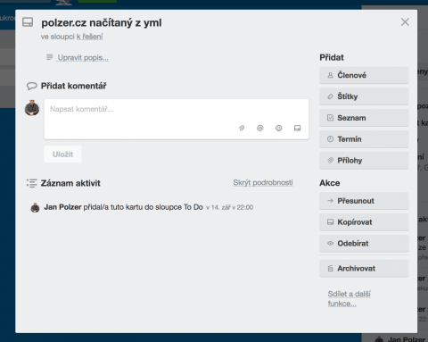Click the card icon beside the title
The width and height of the screenshot is (428, 342).
pyautogui.click(x=28, y=22)
